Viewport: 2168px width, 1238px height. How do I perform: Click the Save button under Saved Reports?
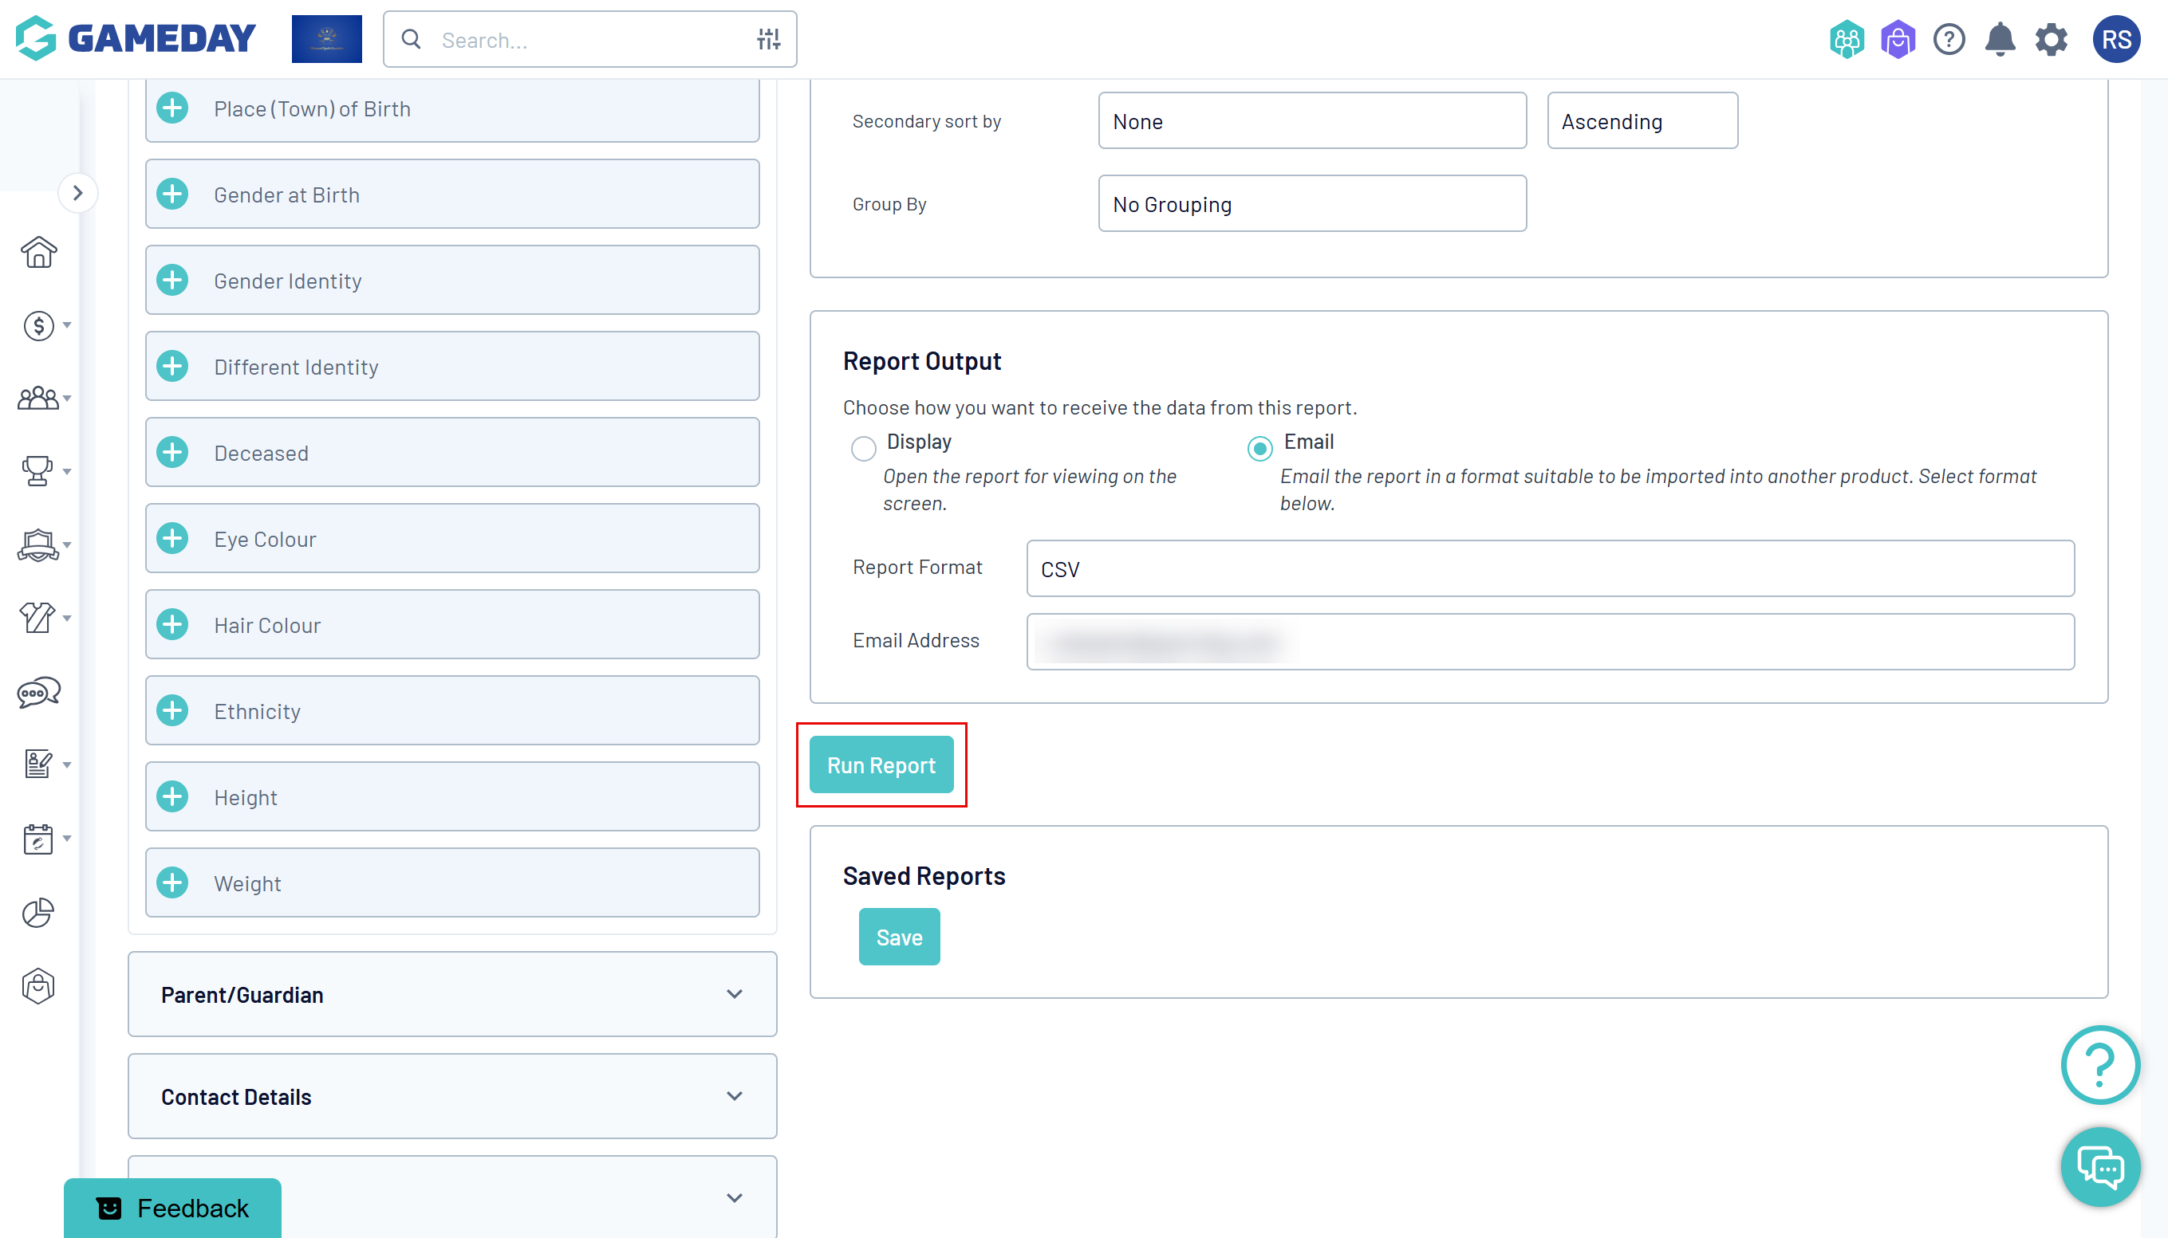(x=899, y=937)
